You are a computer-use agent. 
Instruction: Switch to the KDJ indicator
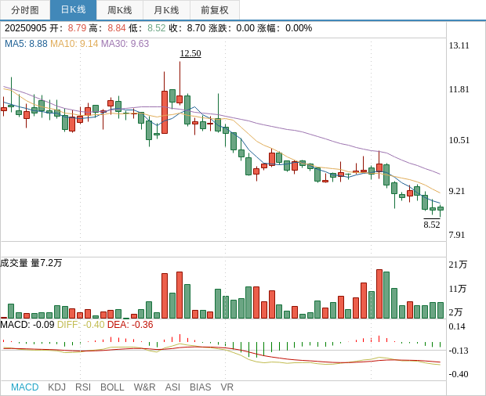click(x=56, y=387)
